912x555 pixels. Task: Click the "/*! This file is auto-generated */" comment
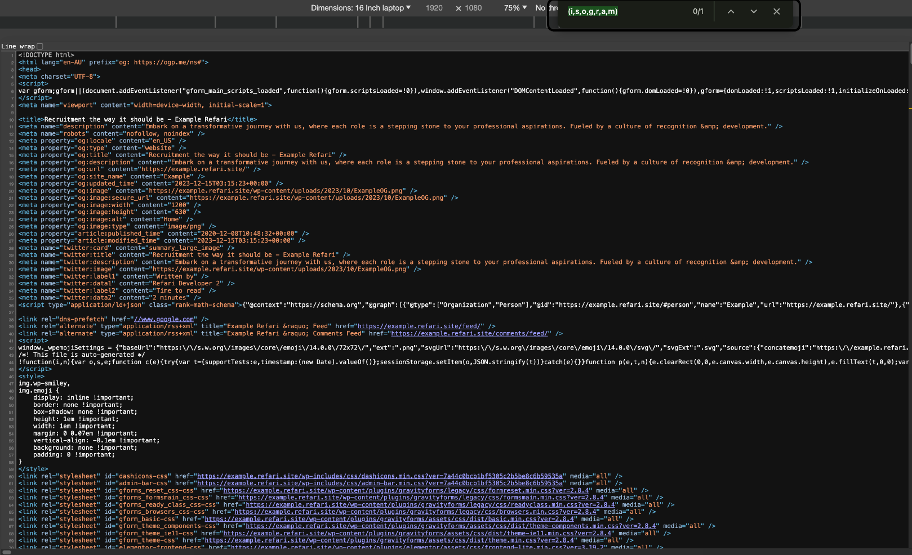pos(82,355)
